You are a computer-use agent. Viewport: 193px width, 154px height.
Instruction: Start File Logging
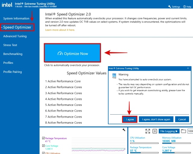click(x=169, y=131)
